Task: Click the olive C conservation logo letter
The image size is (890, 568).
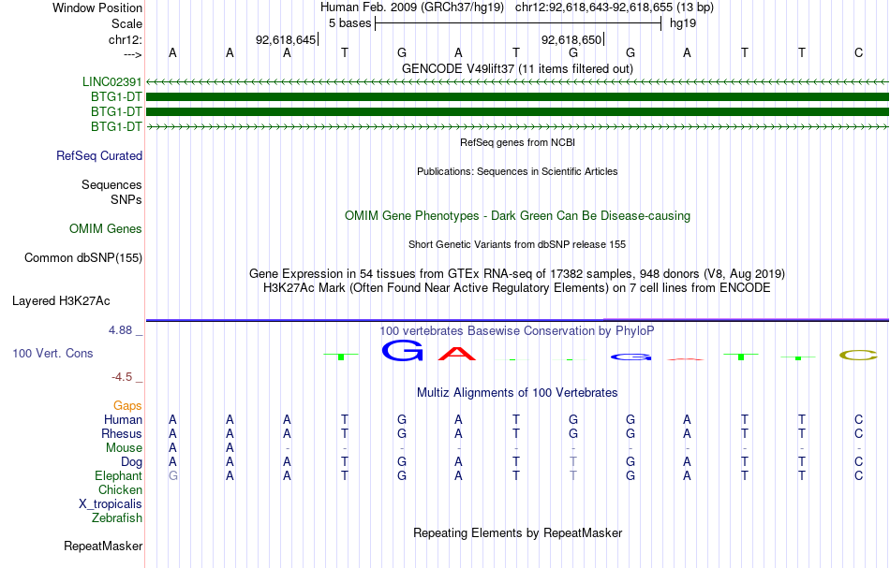Action: (858, 356)
